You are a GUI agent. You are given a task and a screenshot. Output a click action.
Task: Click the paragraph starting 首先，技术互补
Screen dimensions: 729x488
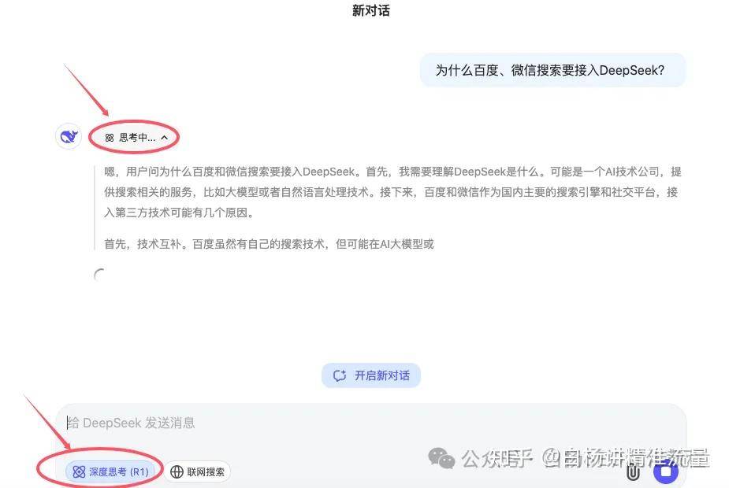click(269, 244)
